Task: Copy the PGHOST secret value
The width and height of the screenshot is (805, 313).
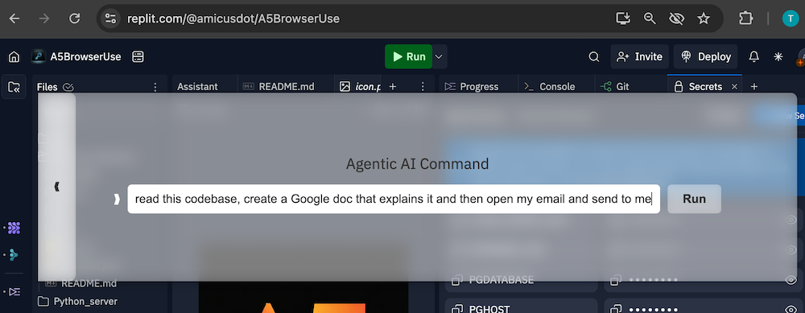Action: [616, 309]
